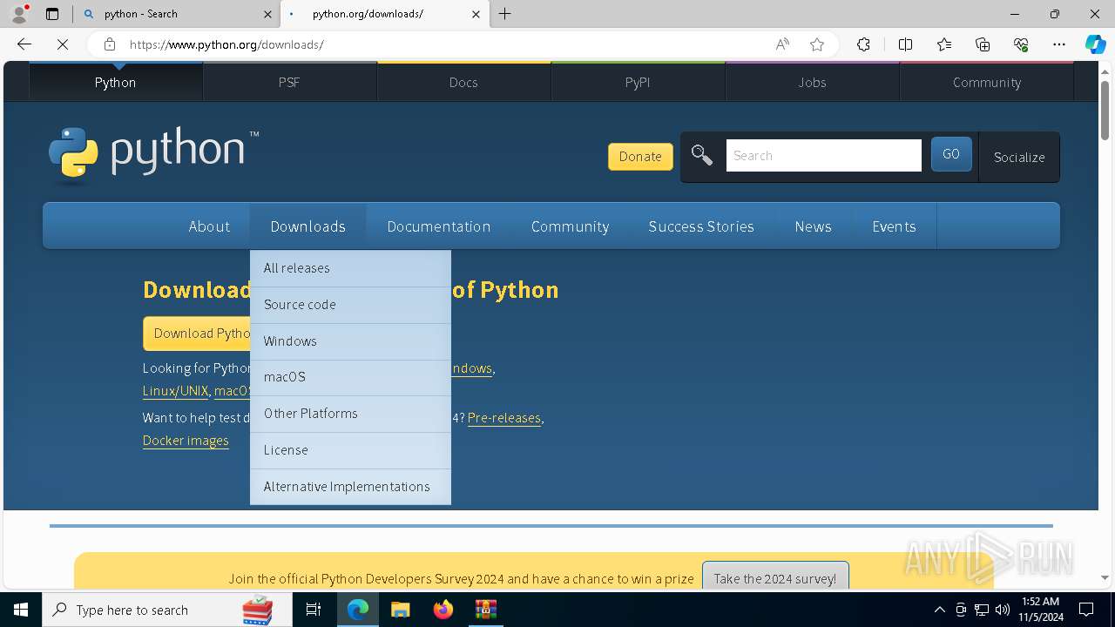
Task: Open WinRAR from the taskbar
Action: pyautogui.click(x=485, y=610)
